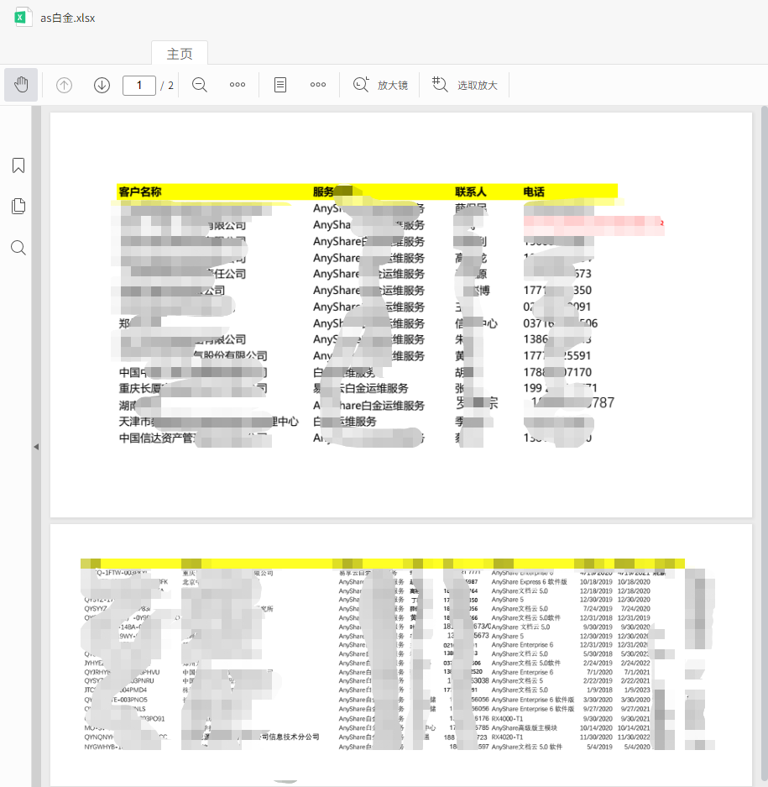Click the 联系人 column header
The width and height of the screenshot is (768, 787).
[471, 192]
